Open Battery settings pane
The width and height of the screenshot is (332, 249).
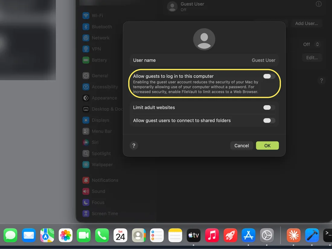point(95,60)
